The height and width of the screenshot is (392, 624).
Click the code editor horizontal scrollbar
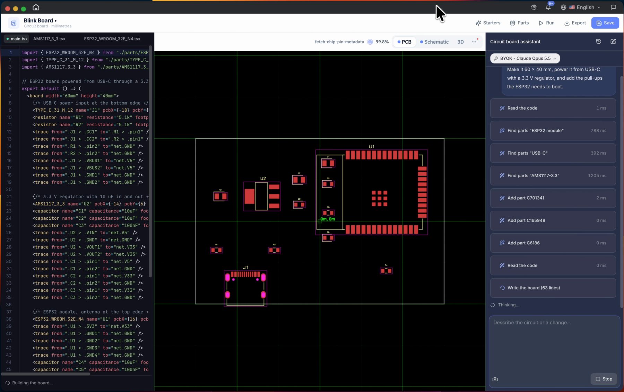(x=45, y=374)
